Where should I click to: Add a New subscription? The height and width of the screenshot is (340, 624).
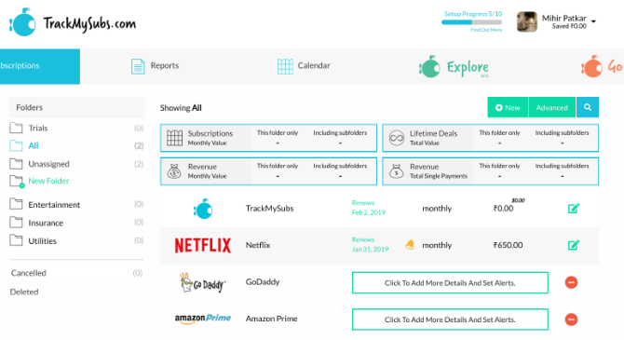click(508, 107)
